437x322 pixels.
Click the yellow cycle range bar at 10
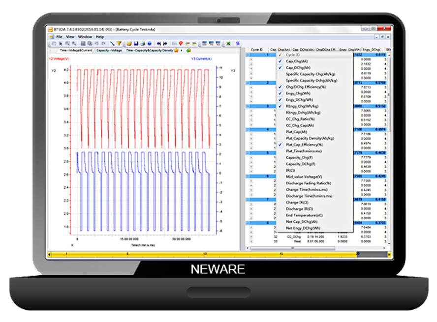(205, 254)
